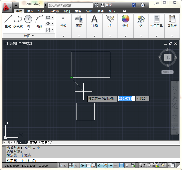Select the Hatch tool in the draw panel
The height and width of the screenshot is (170, 182).
[48, 30]
